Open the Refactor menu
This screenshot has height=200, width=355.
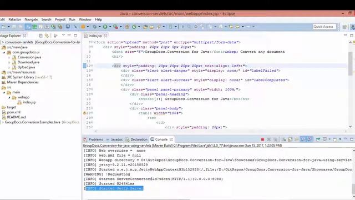click(15, 19)
